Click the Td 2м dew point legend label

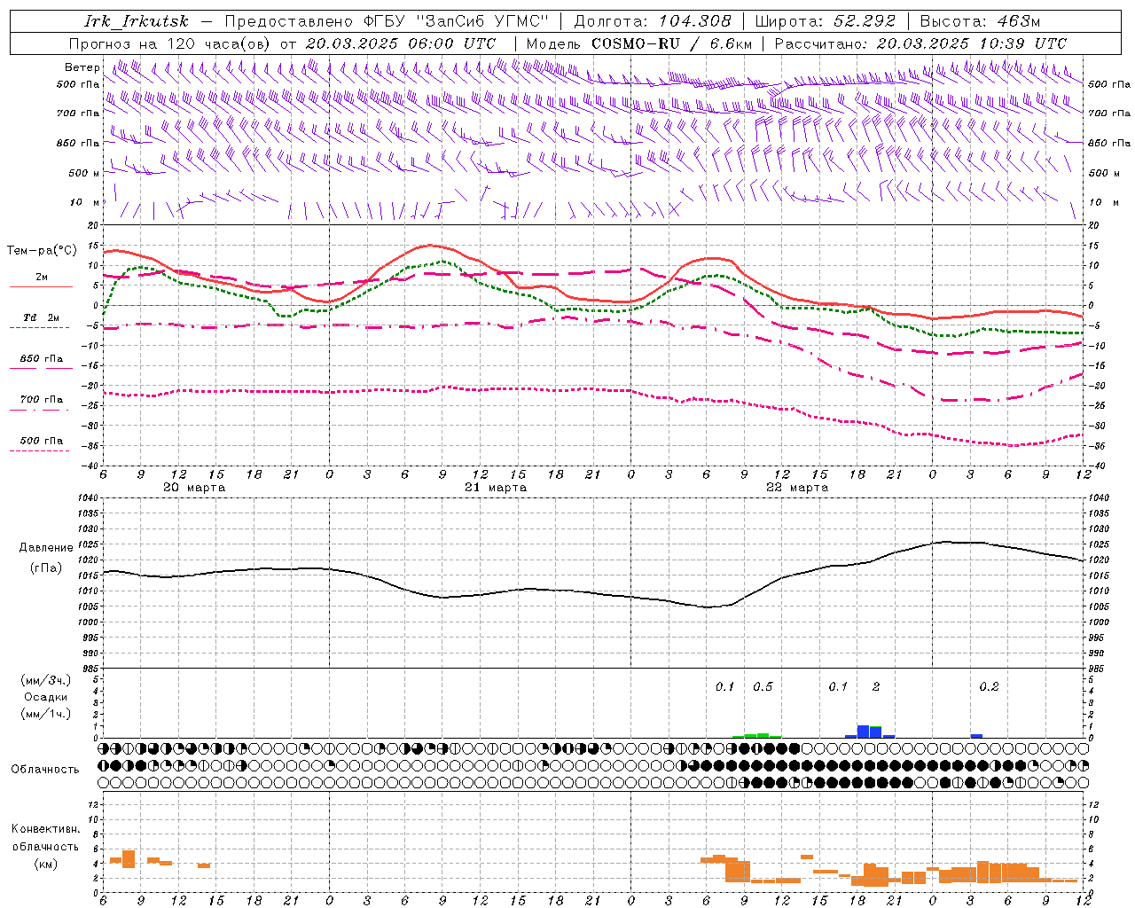[41, 317]
